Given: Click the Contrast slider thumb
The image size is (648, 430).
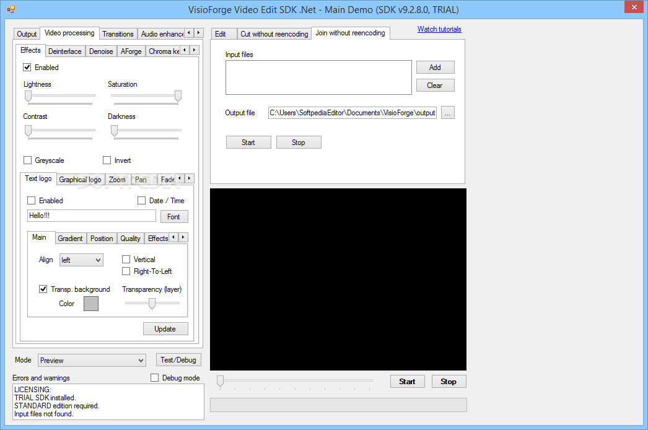Looking at the screenshot, I should click(x=28, y=131).
